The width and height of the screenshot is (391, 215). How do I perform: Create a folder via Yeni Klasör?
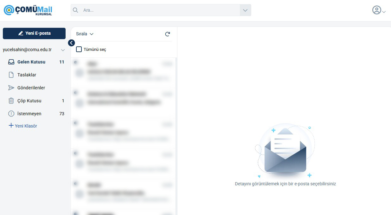click(x=23, y=126)
